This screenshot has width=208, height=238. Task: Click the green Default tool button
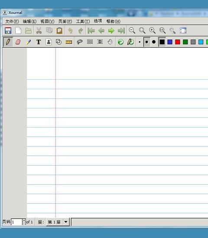tap(120, 42)
